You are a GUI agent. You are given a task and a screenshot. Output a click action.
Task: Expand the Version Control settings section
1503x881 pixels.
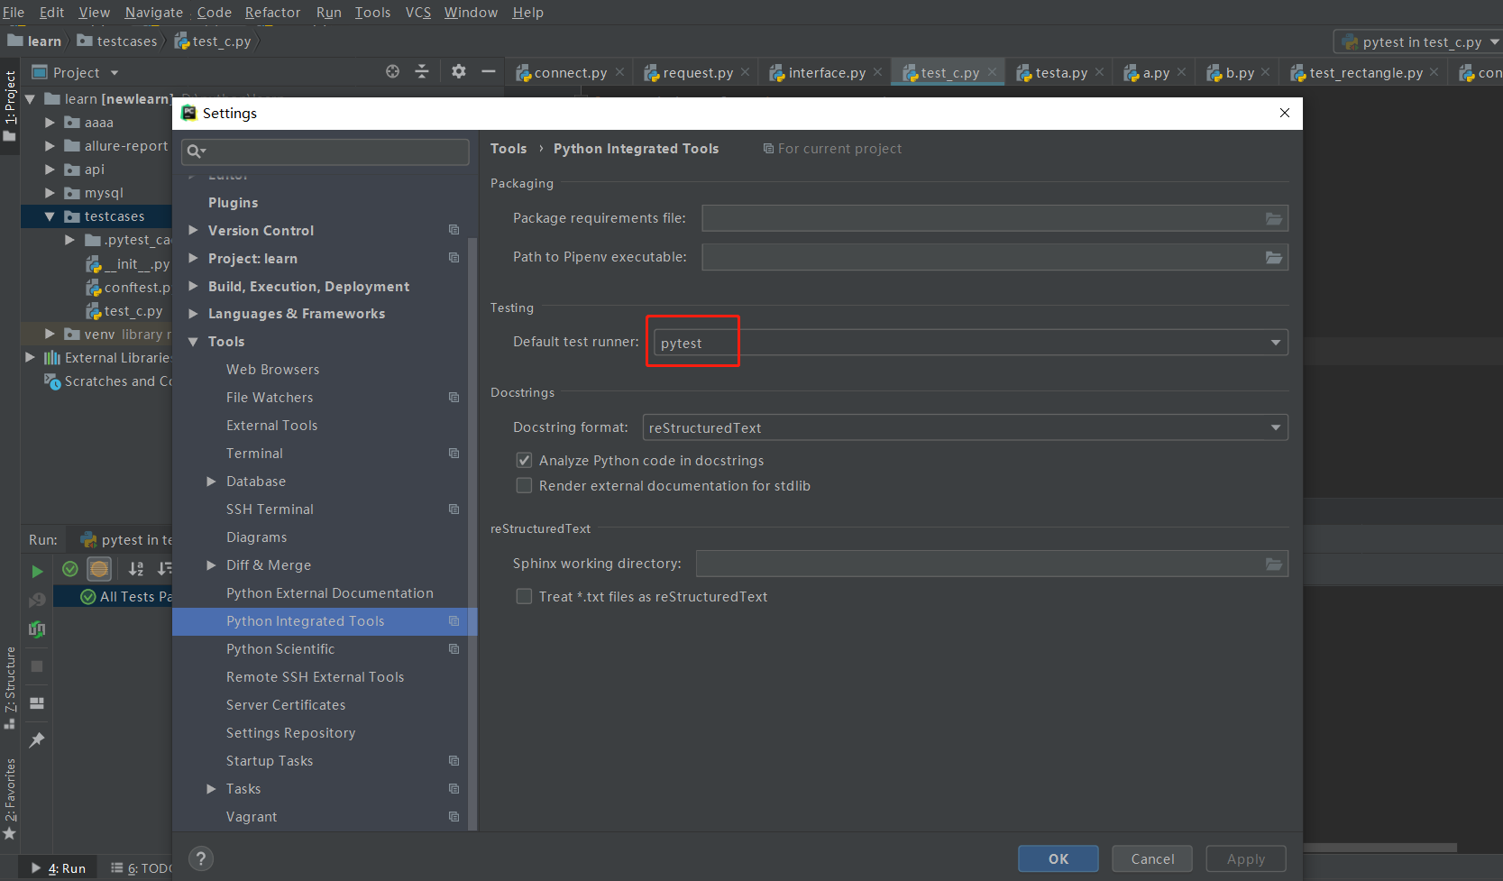coord(193,230)
